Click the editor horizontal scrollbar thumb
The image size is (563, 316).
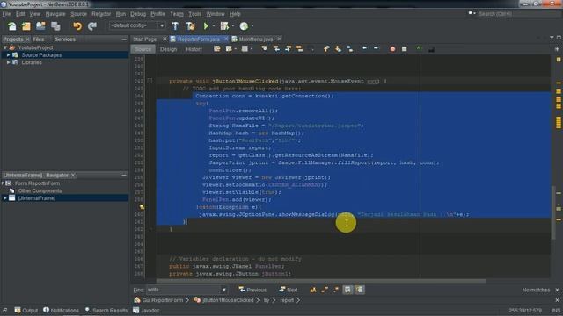tap(321, 281)
